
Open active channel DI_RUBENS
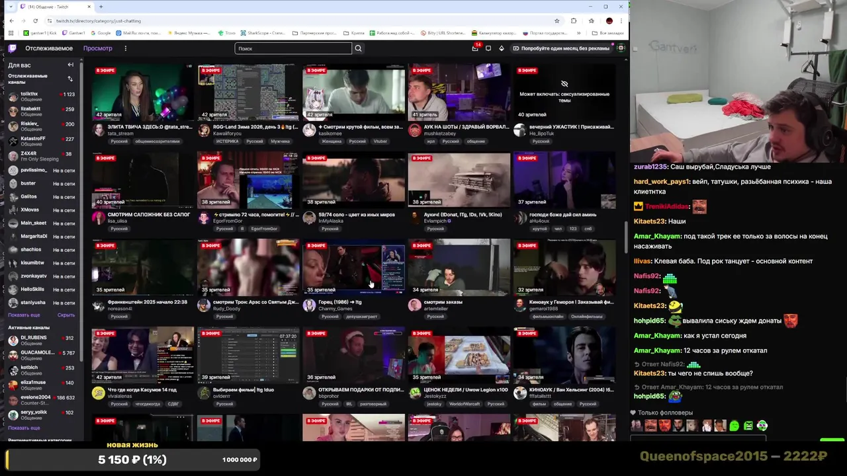click(41, 340)
